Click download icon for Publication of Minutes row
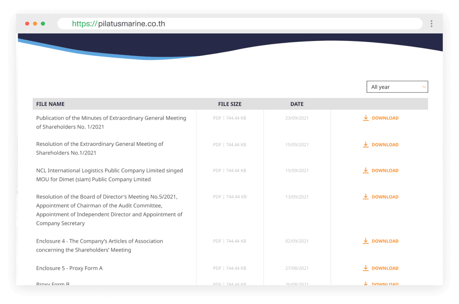This screenshot has height=304, width=459. point(366,118)
